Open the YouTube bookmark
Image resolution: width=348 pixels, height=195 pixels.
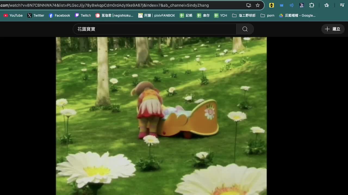point(13,15)
